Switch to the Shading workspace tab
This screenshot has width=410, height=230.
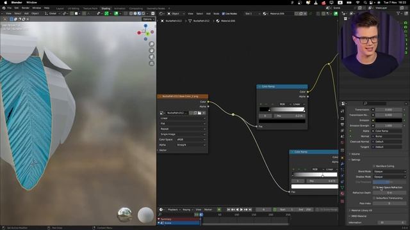click(x=106, y=8)
